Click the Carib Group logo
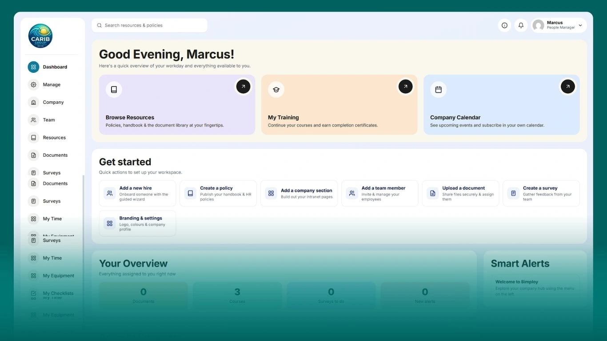 [x=40, y=36]
